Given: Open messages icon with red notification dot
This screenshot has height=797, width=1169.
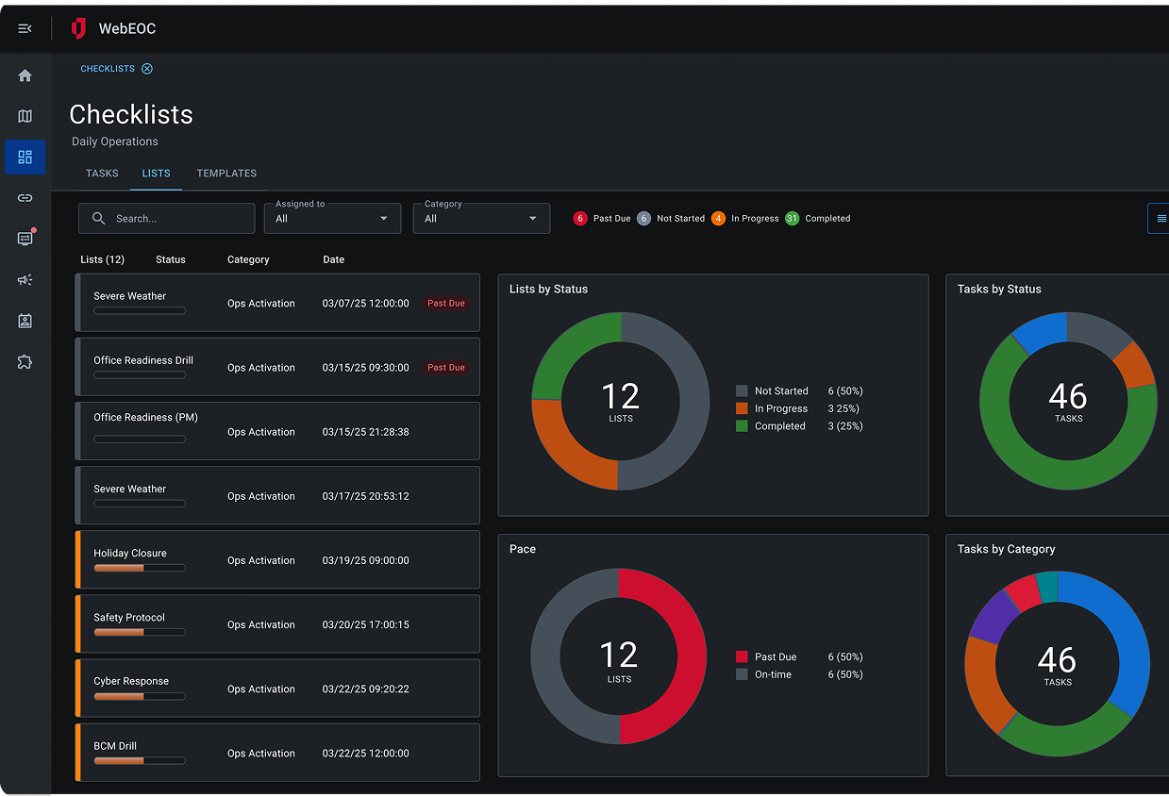Looking at the screenshot, I should tap(25, 239).
